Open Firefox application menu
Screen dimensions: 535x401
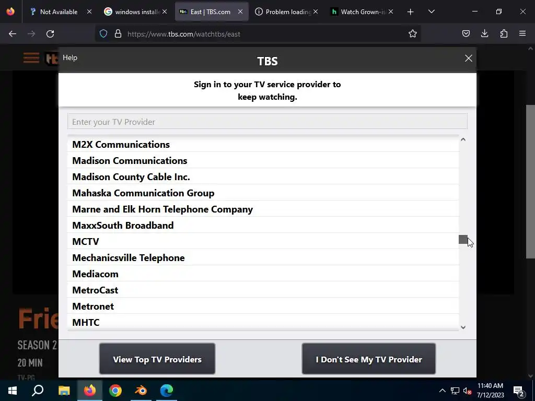[522, 34]
